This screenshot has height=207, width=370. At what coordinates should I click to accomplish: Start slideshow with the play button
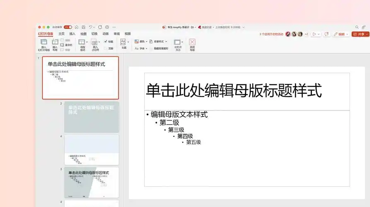tap(314, 34)
